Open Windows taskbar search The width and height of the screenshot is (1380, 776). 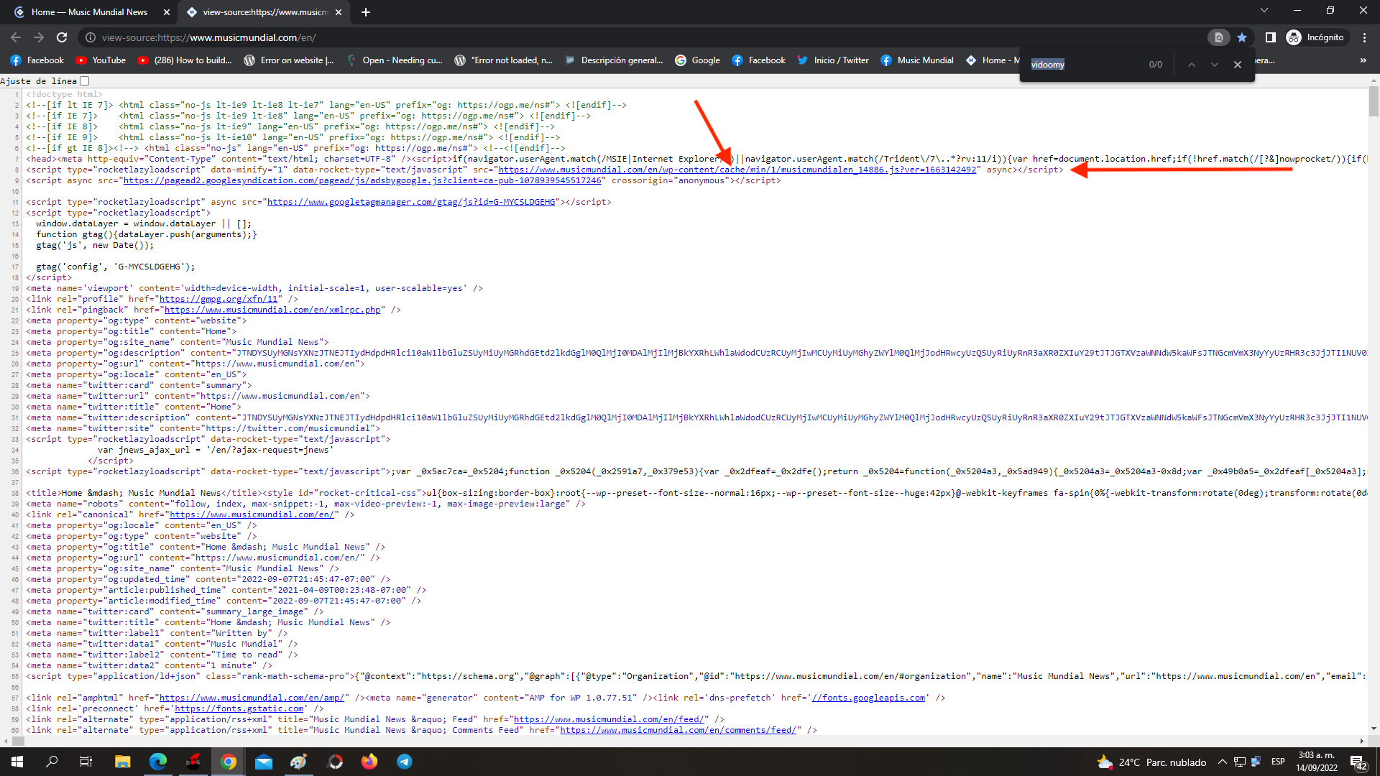coord(52,762)
